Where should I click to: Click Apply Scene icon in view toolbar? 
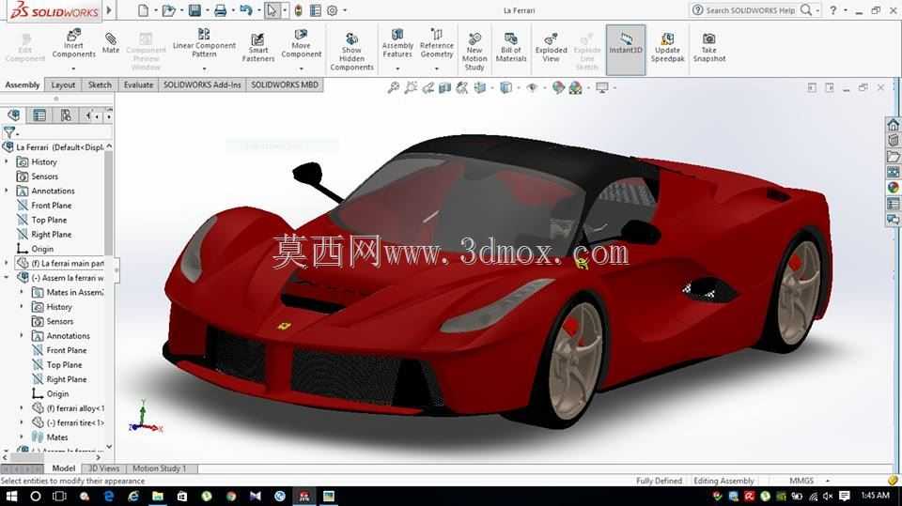575,87
